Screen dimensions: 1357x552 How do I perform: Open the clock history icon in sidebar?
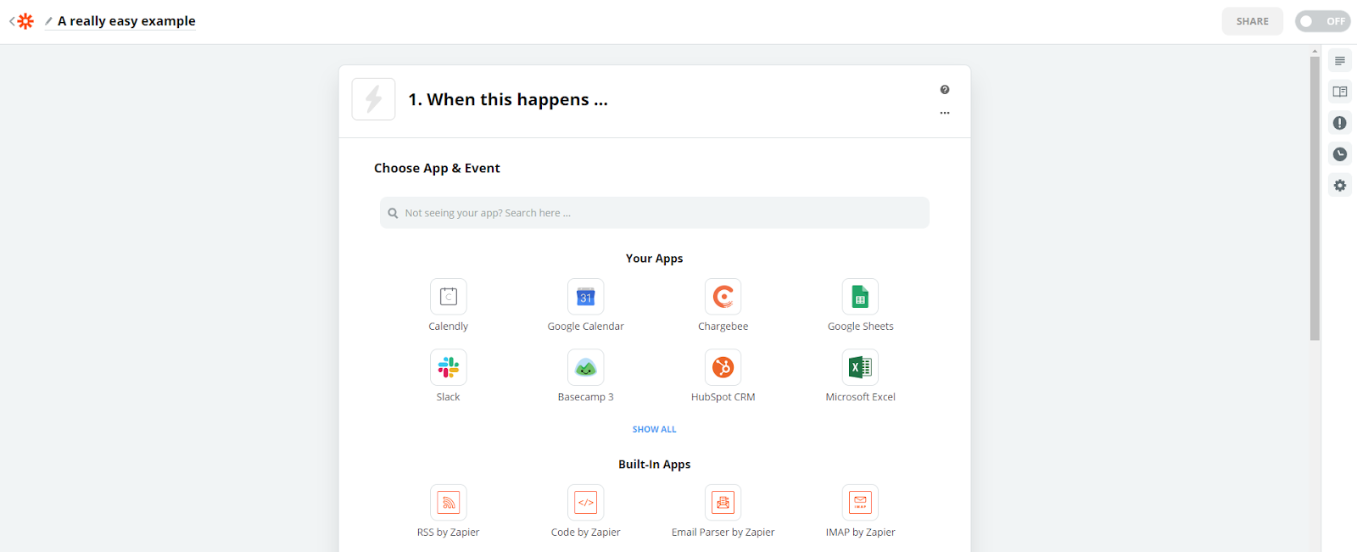pos(1340,154)
